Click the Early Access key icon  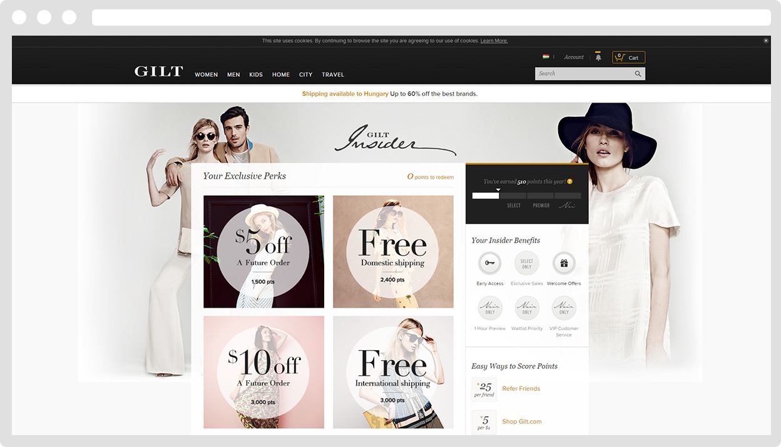(489, 263)
